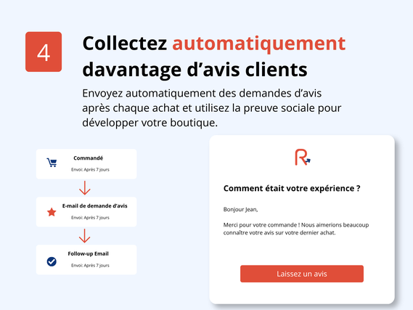413x310 pixels.
Task: Click Envoi: Après 7 jours under Commandé
Action: pyautogui.click(x=90, y=170)
